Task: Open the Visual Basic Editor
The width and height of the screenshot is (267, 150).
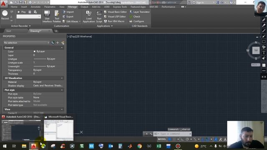Action: pyautogui.click(x=115, y=12)
